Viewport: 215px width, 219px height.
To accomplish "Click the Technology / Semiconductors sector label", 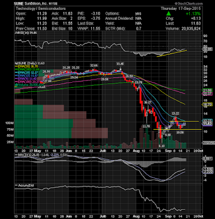I will 40,9.
